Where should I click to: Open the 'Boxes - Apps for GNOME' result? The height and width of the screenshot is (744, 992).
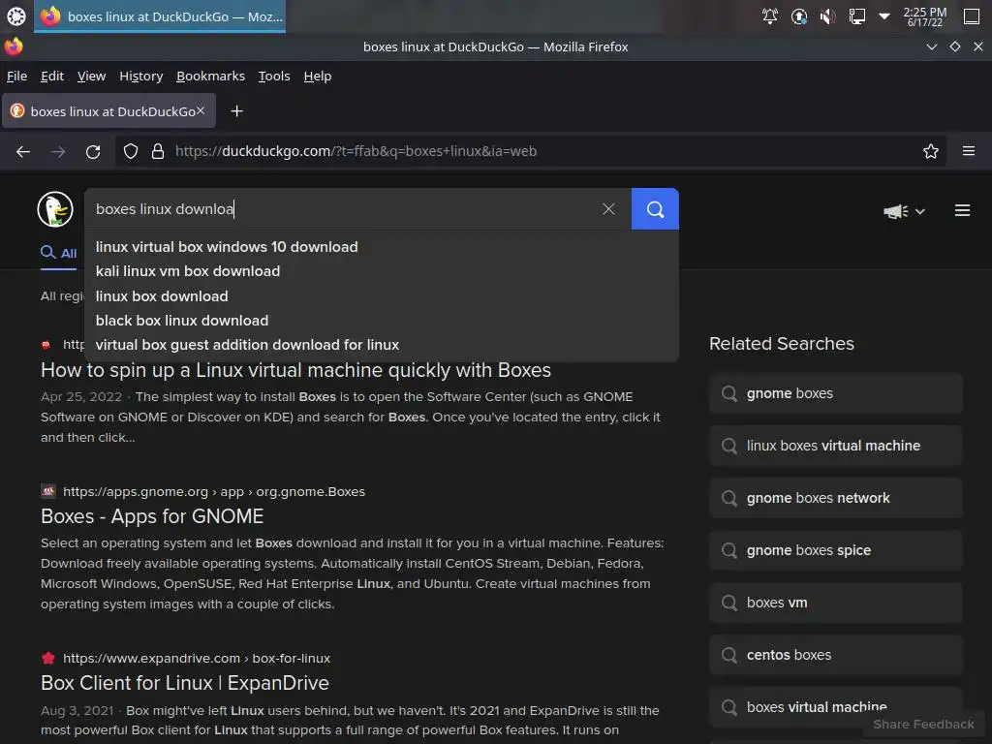tap(152, 516)
